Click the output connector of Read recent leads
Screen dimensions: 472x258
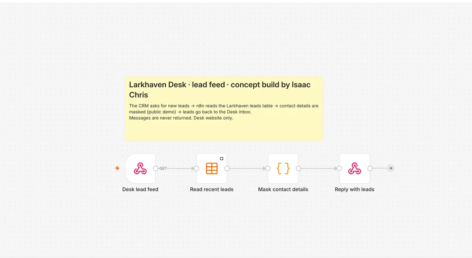tap(227, 168)
